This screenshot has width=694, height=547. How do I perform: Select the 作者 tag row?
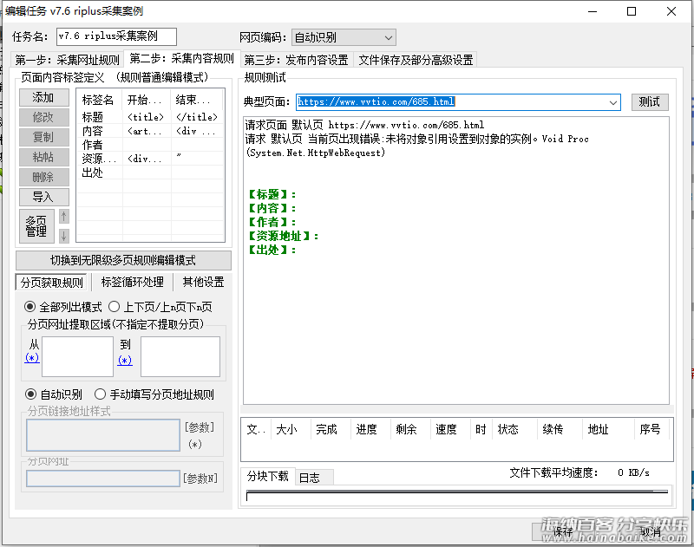[150, 145]
